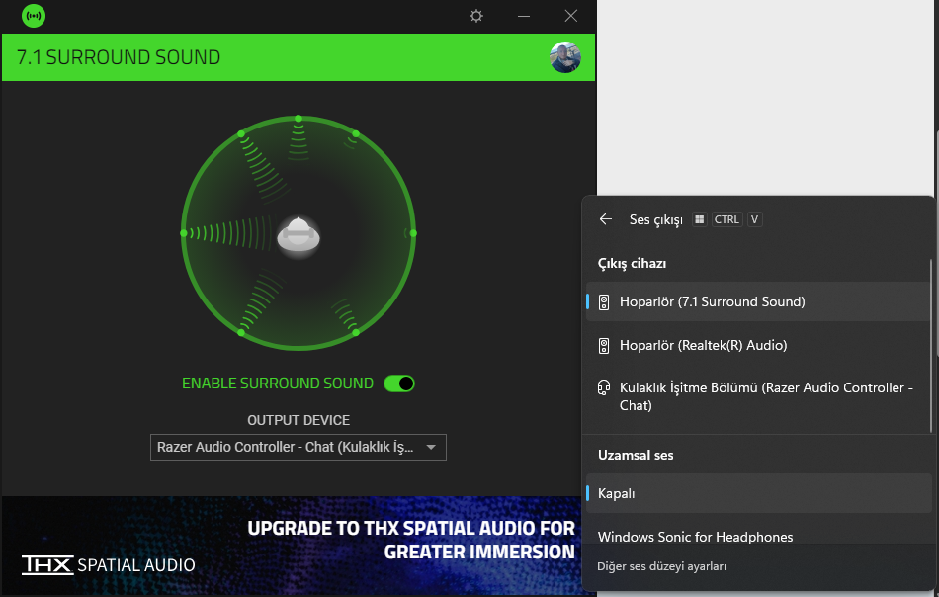Click the Çıkış cihazı heading

coord(632,264)
